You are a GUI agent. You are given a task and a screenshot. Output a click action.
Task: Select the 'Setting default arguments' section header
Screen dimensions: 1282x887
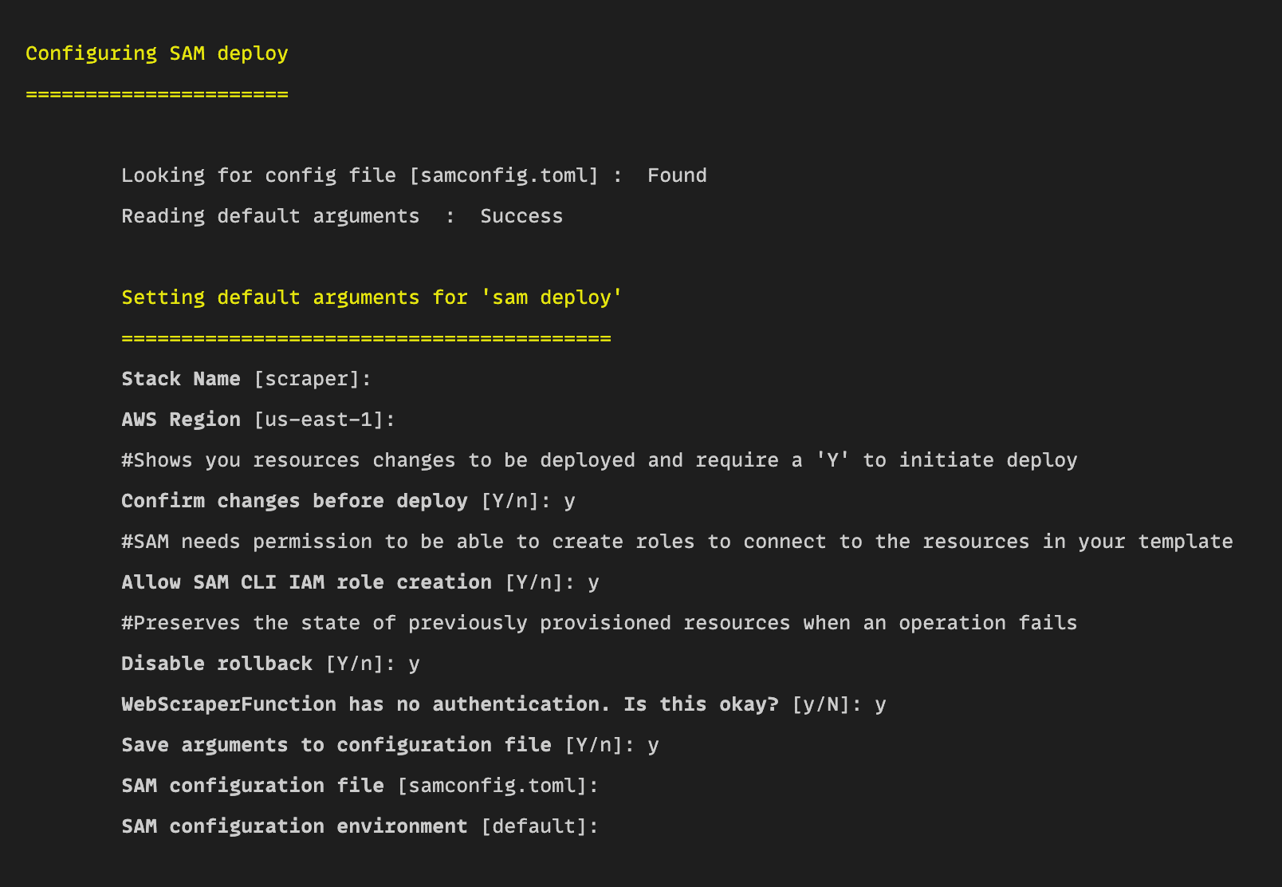(372, 297)
